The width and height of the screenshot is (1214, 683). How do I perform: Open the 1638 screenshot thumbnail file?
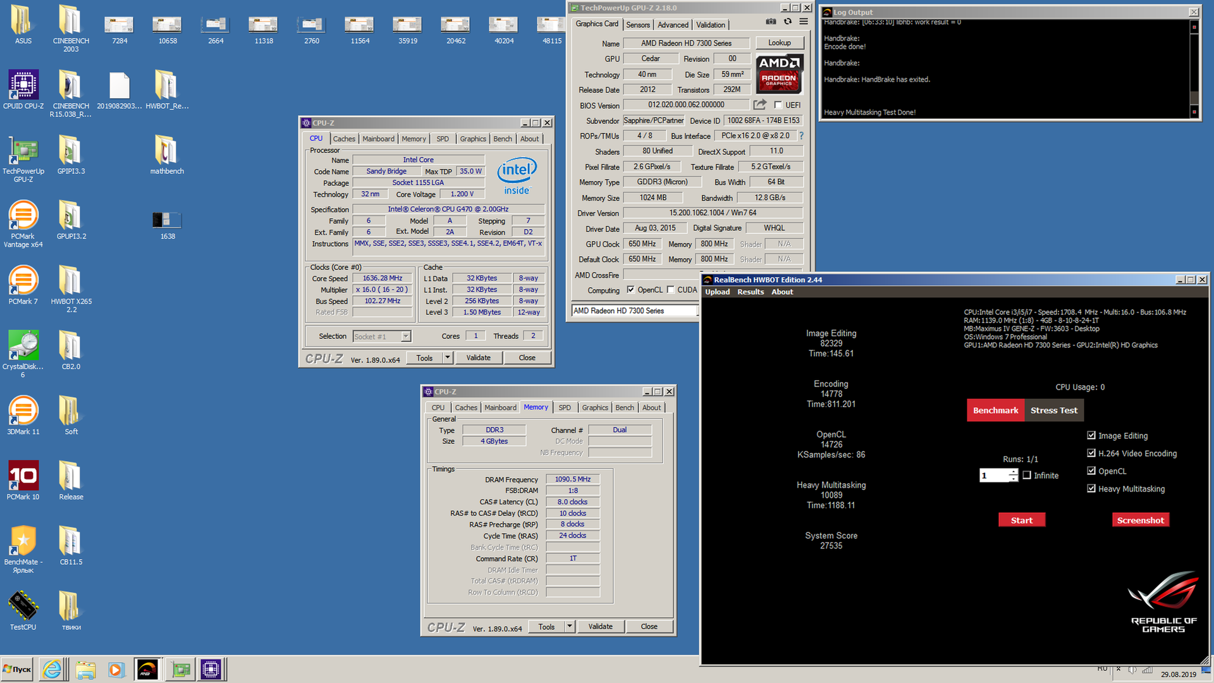167,225
